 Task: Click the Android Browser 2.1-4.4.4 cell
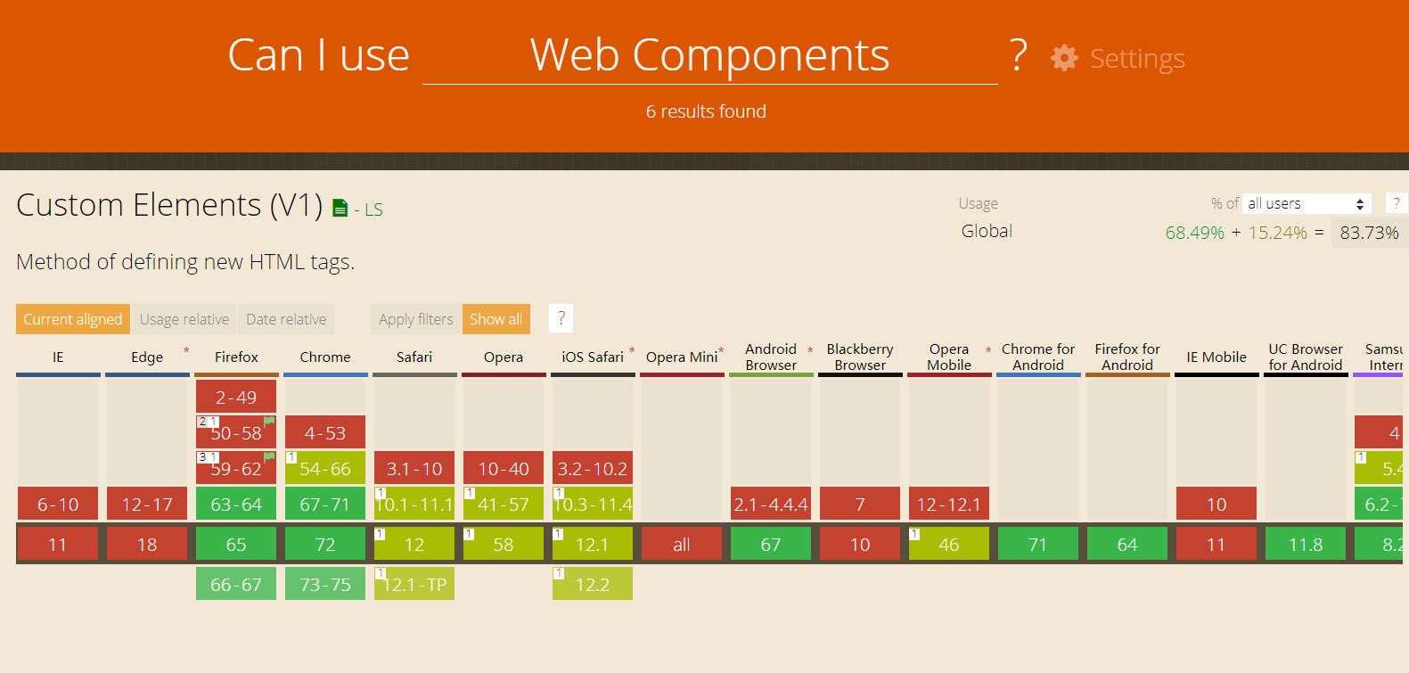(771, 504)
